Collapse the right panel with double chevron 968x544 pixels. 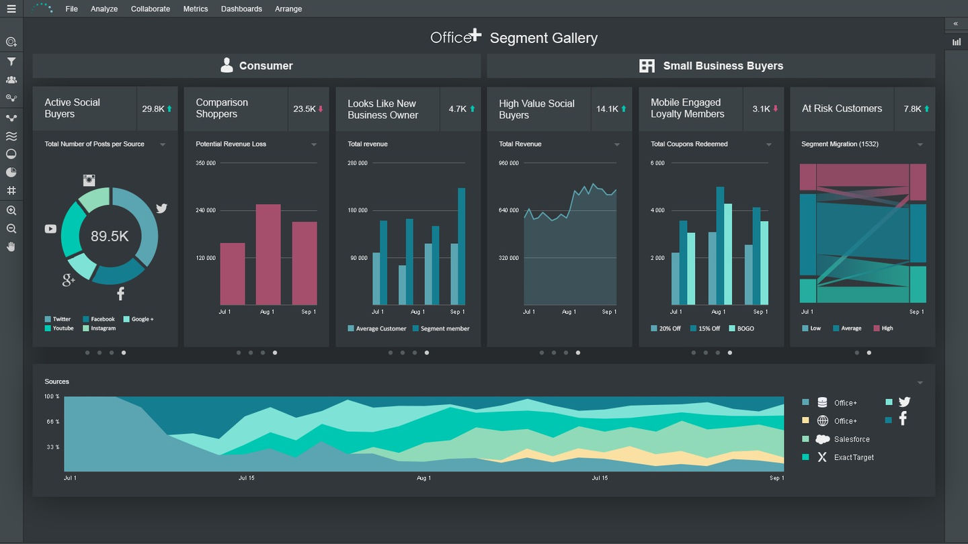click(x=956, y=24)
